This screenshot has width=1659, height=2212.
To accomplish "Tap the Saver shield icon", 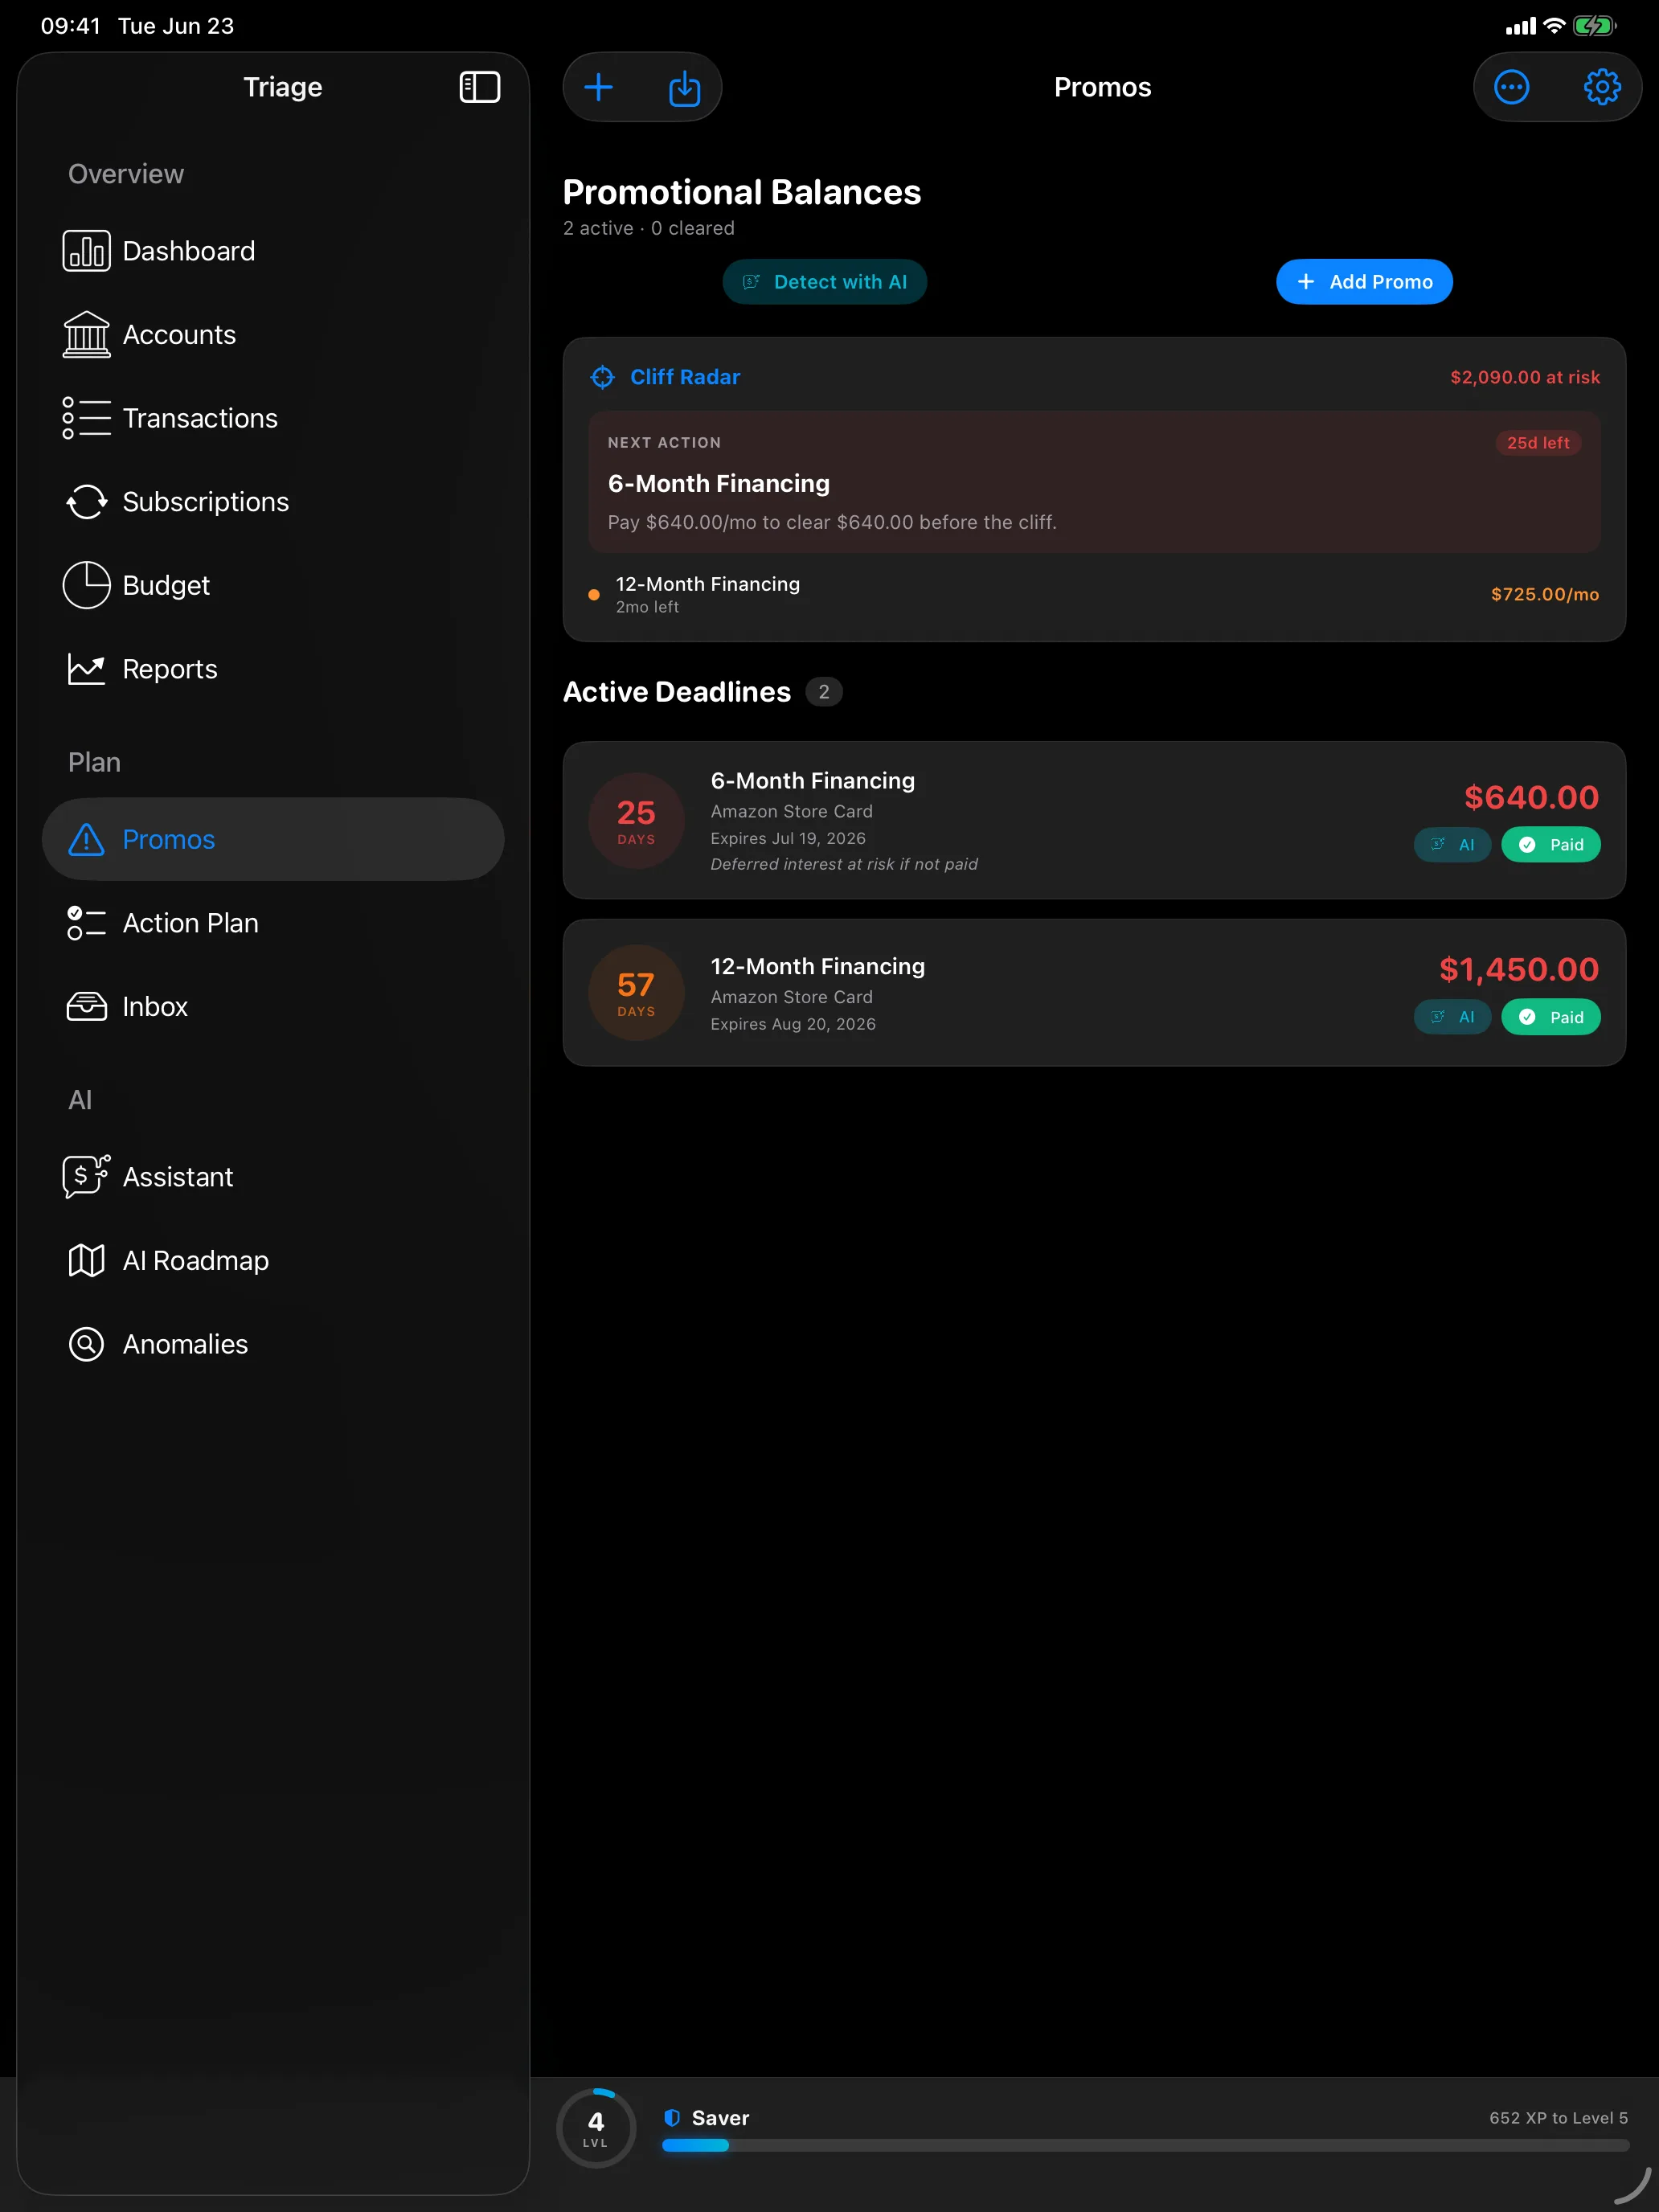I will 672,2118.
